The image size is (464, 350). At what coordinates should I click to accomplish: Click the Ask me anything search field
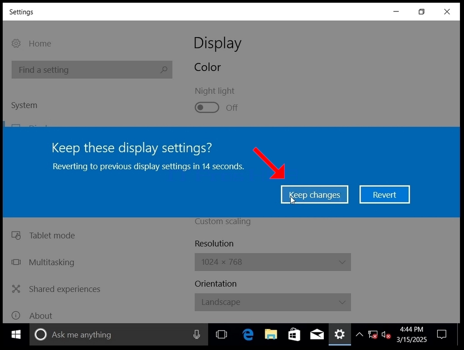[x=119, y=335]
